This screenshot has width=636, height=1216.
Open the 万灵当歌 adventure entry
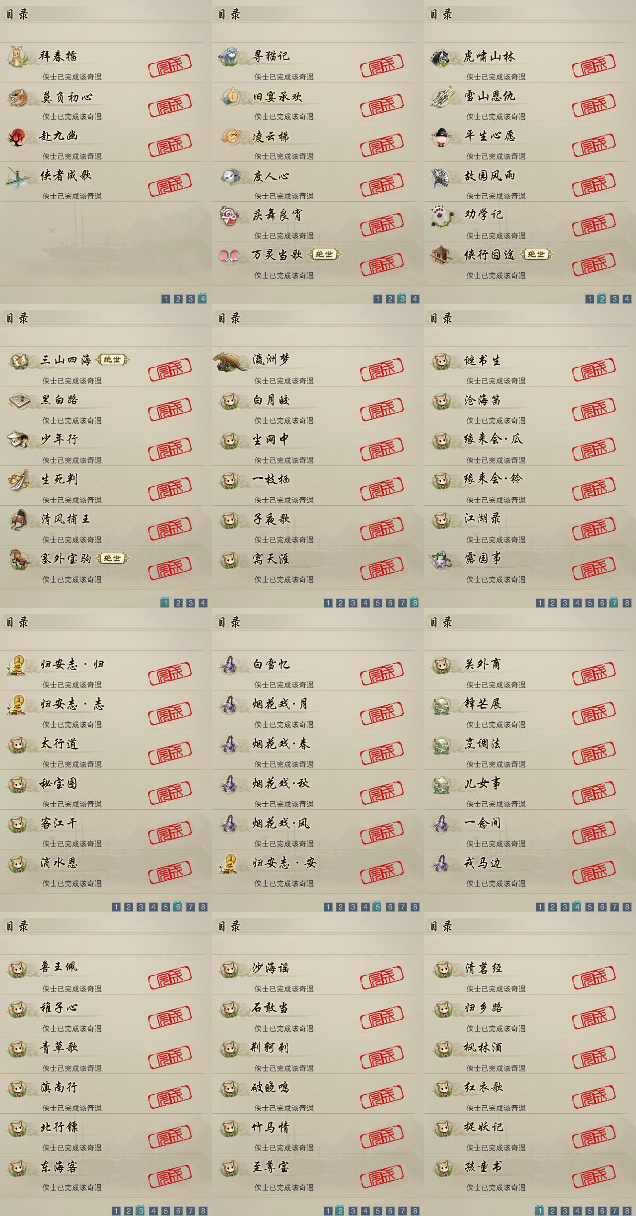[318, 261]
